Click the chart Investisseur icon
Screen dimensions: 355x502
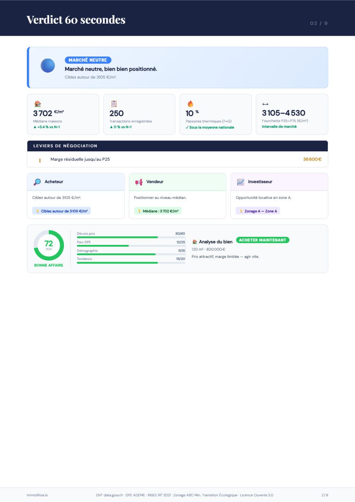point(240,182)
